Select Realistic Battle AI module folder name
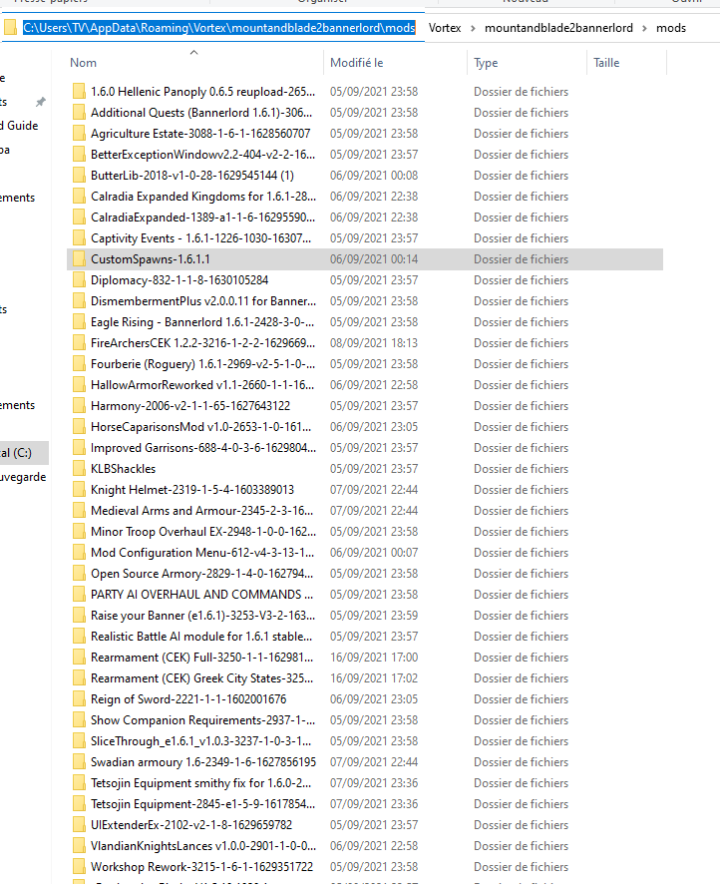Screen dimensions: 720x890 click(x=200, y=637)
